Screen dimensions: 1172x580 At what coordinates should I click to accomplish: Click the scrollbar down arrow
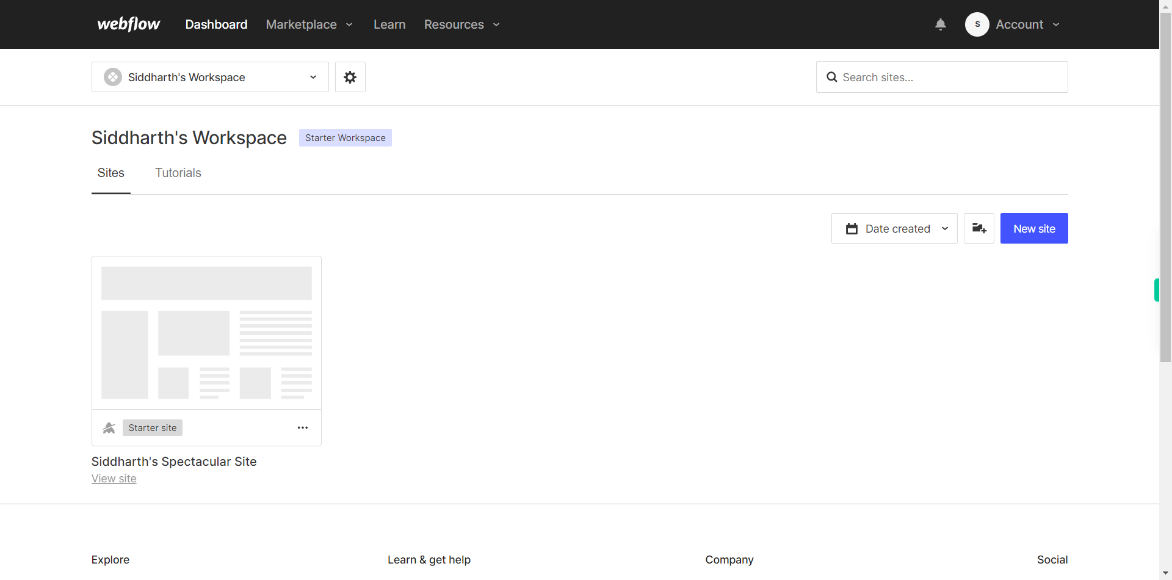click(1166, 573)
